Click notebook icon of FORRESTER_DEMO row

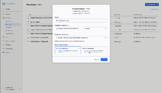[x=29, y=18]
